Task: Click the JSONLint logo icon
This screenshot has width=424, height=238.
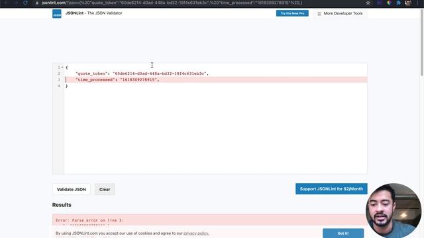Action: click(57, 14)
